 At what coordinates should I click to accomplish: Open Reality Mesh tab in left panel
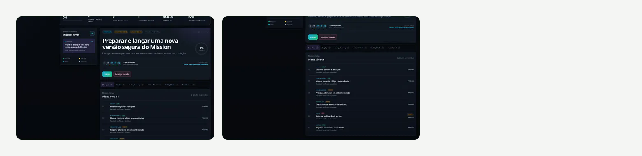(172, 85)
